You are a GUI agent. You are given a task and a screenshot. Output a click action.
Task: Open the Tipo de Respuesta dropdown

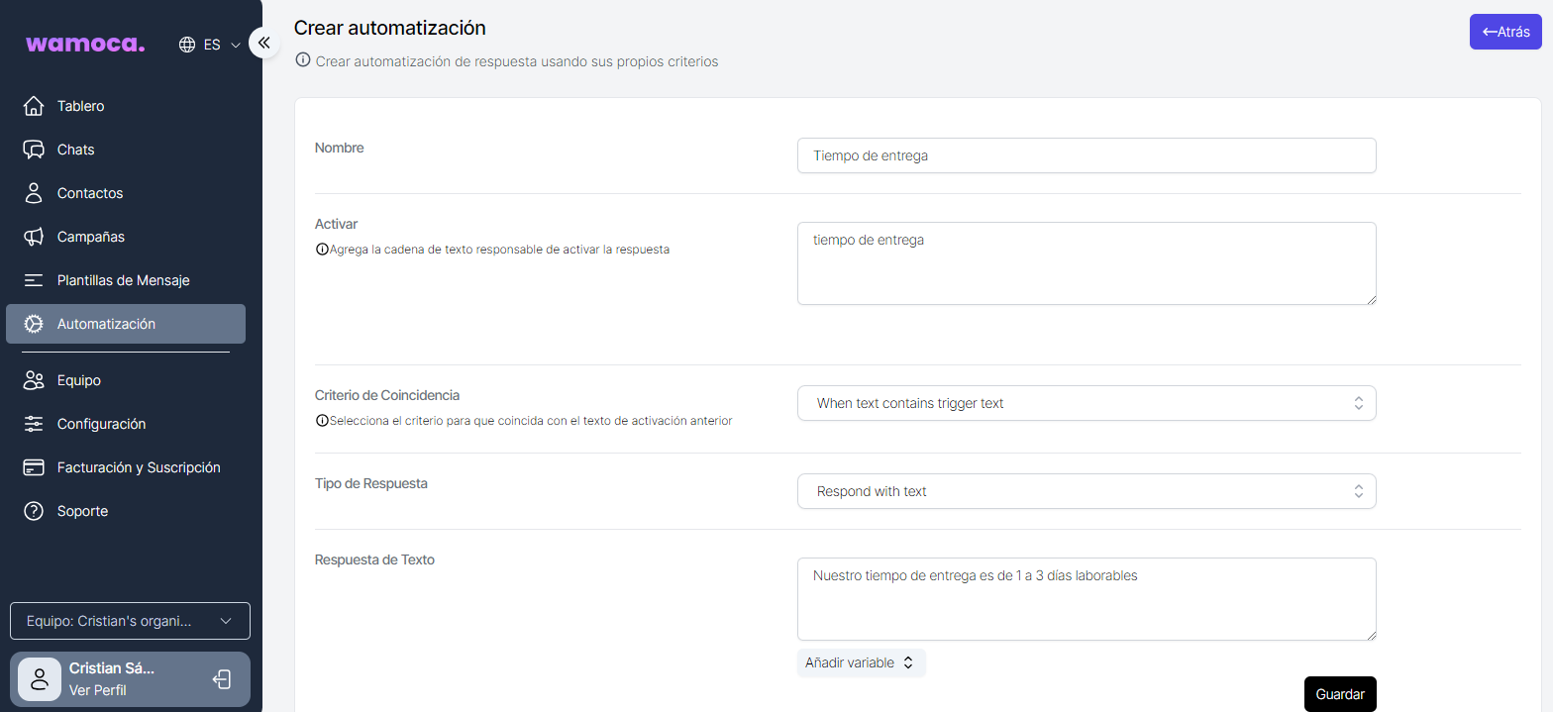point(1087,491)
